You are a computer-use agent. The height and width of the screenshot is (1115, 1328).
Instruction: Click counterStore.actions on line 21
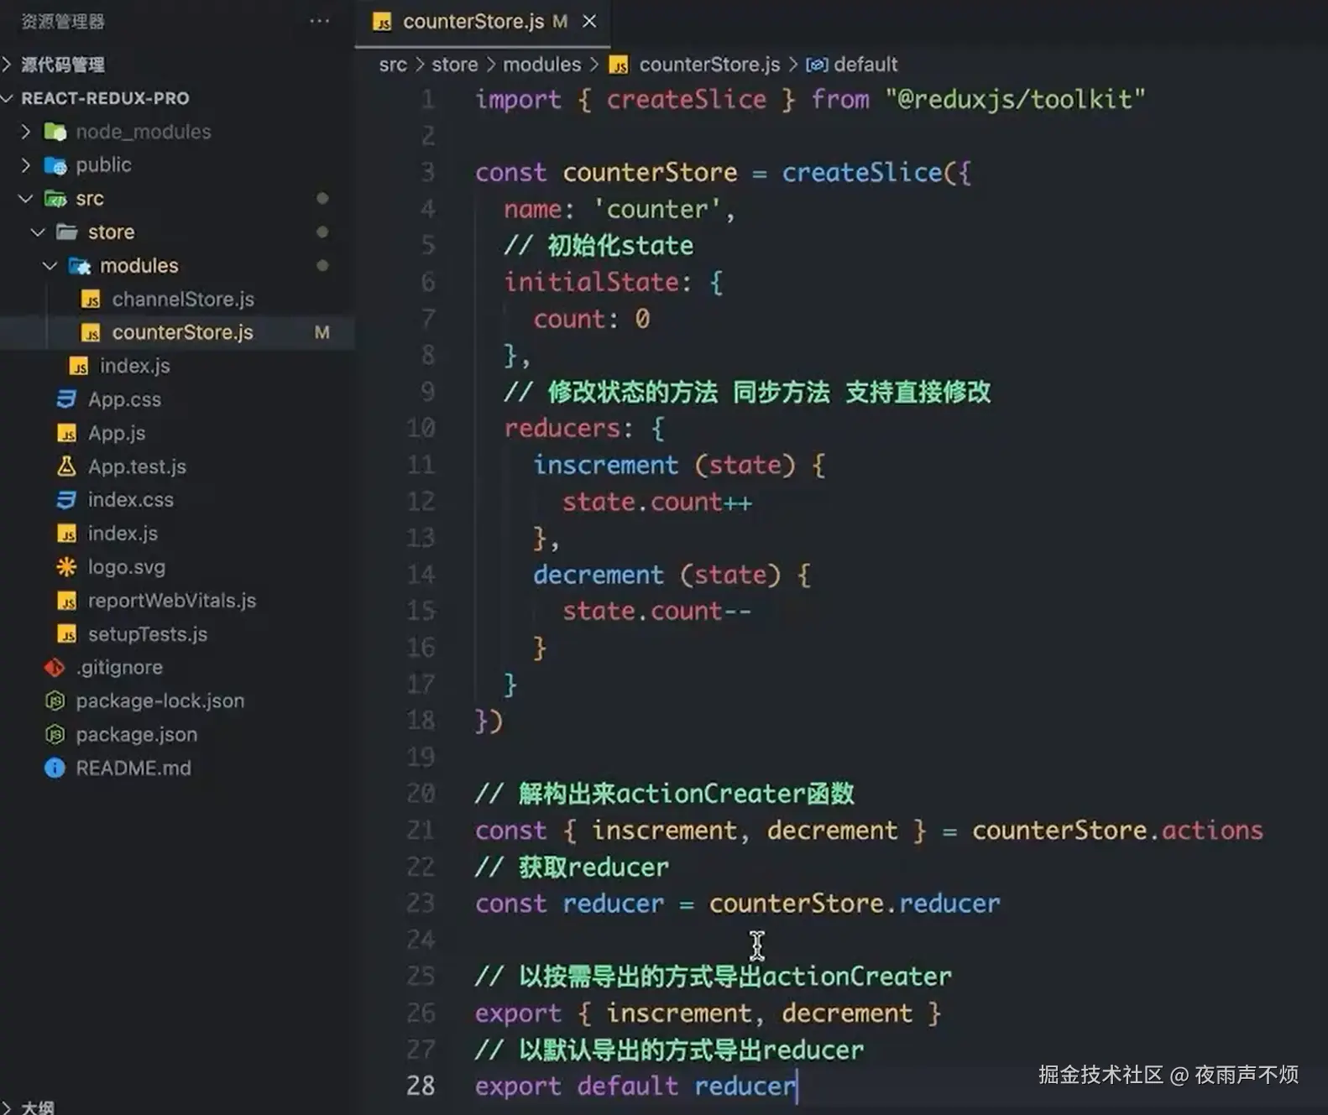point(1118,831)
